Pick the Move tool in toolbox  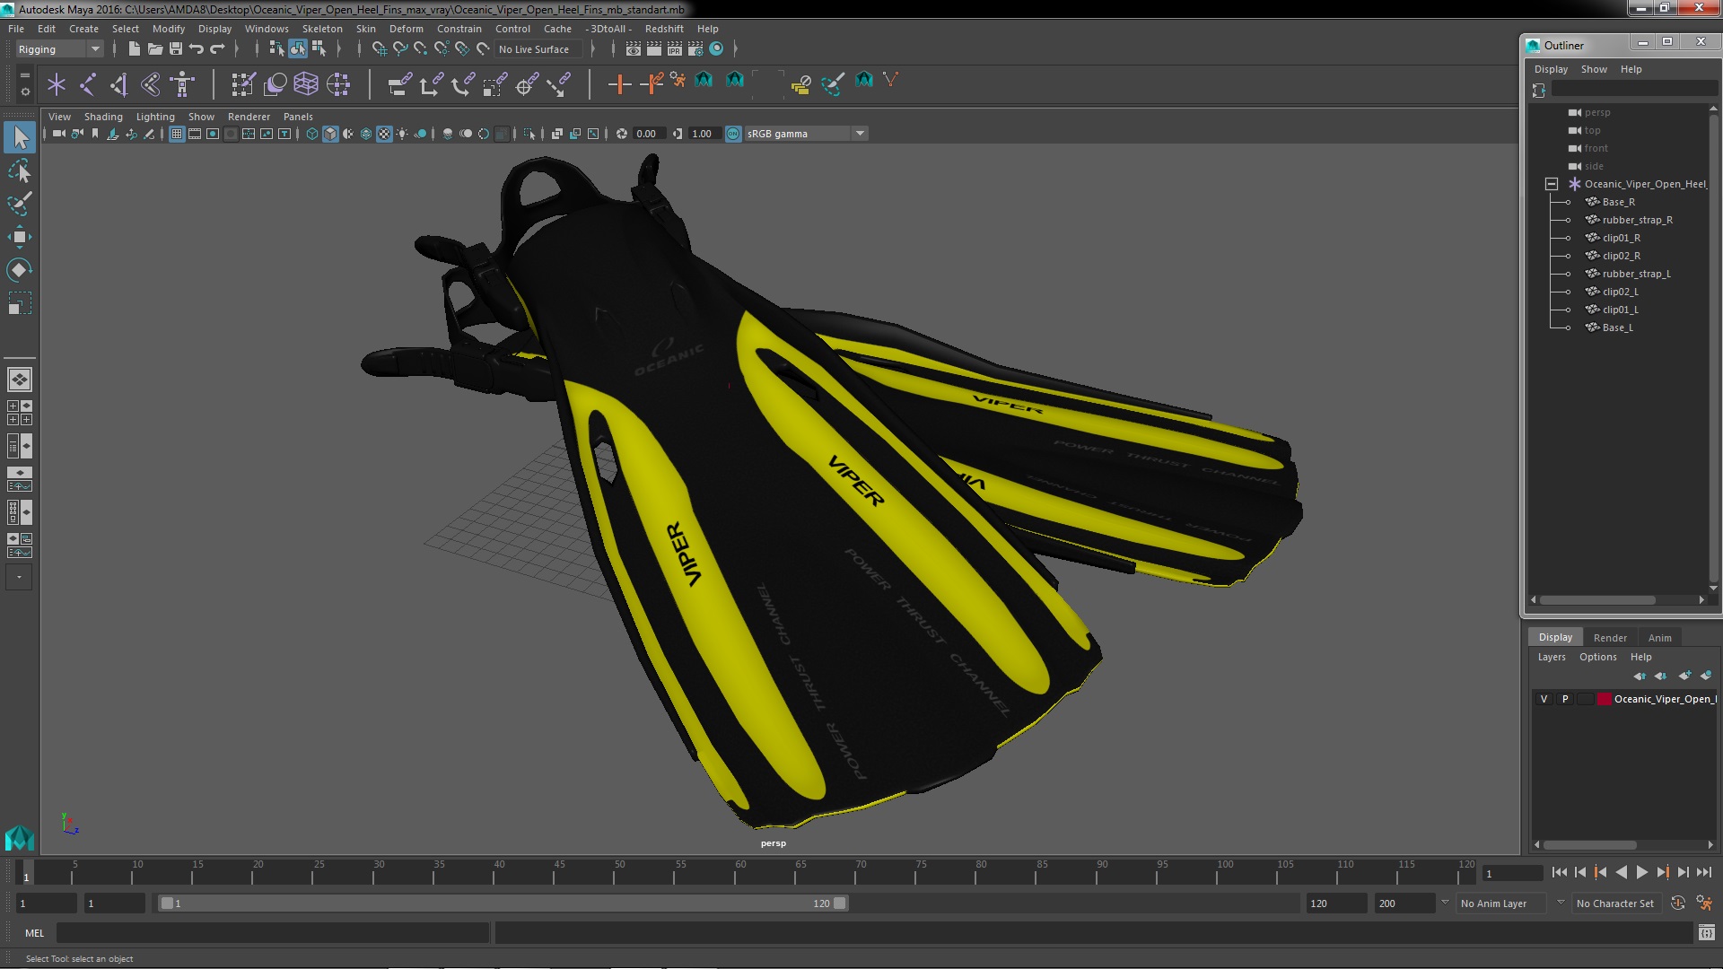tap(20, 237)
